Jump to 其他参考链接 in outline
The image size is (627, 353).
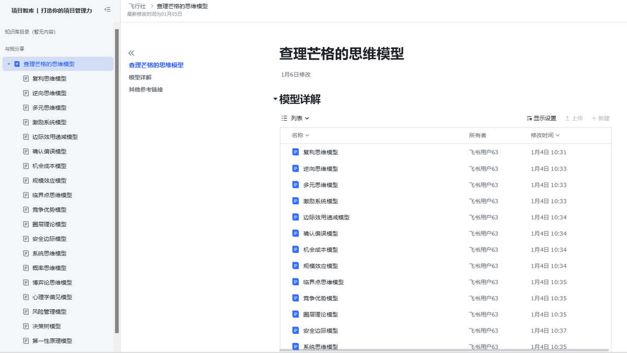pos(146,89)
